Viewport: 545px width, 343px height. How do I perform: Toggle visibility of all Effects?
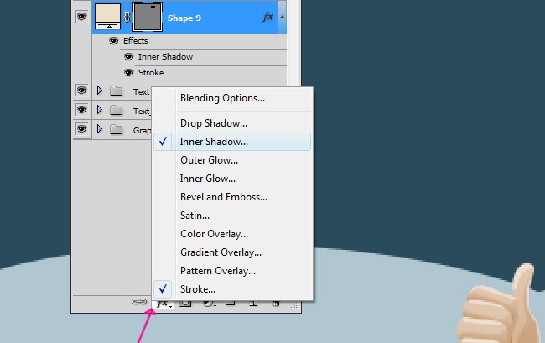pos(114,40)
